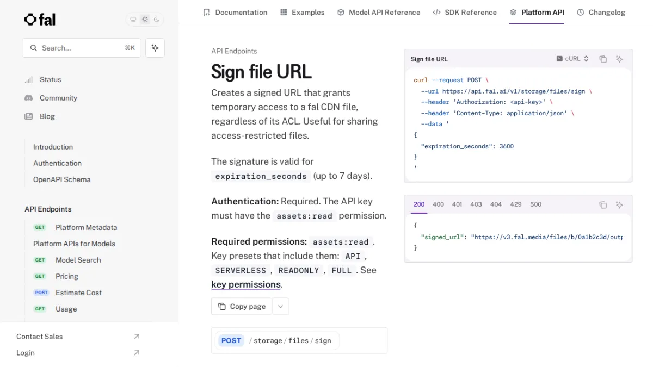The image size is (653, 367).
Task: Click the API Endpoints sidebar heading
Action: [x=48, y=209]
